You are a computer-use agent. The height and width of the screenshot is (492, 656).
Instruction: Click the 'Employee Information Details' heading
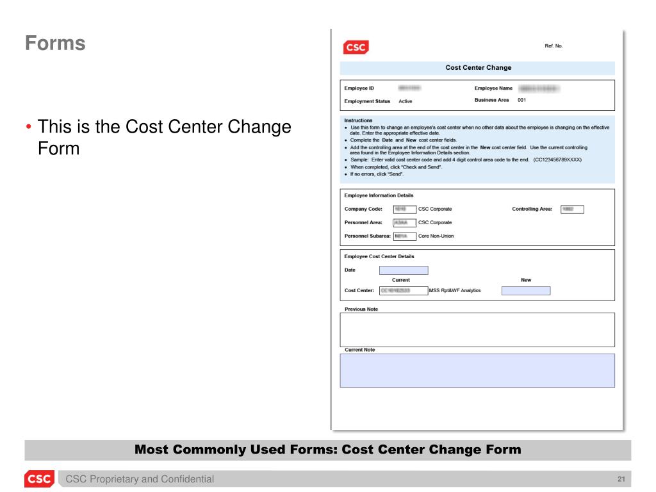tap(379, 195)
